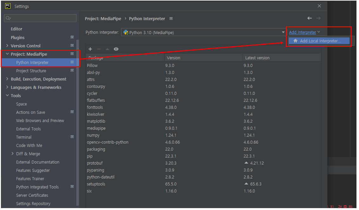The width and height of the screenshot is (359, 210).
Task: Select Project Structure in the settings tree
Action: point(31,71)
